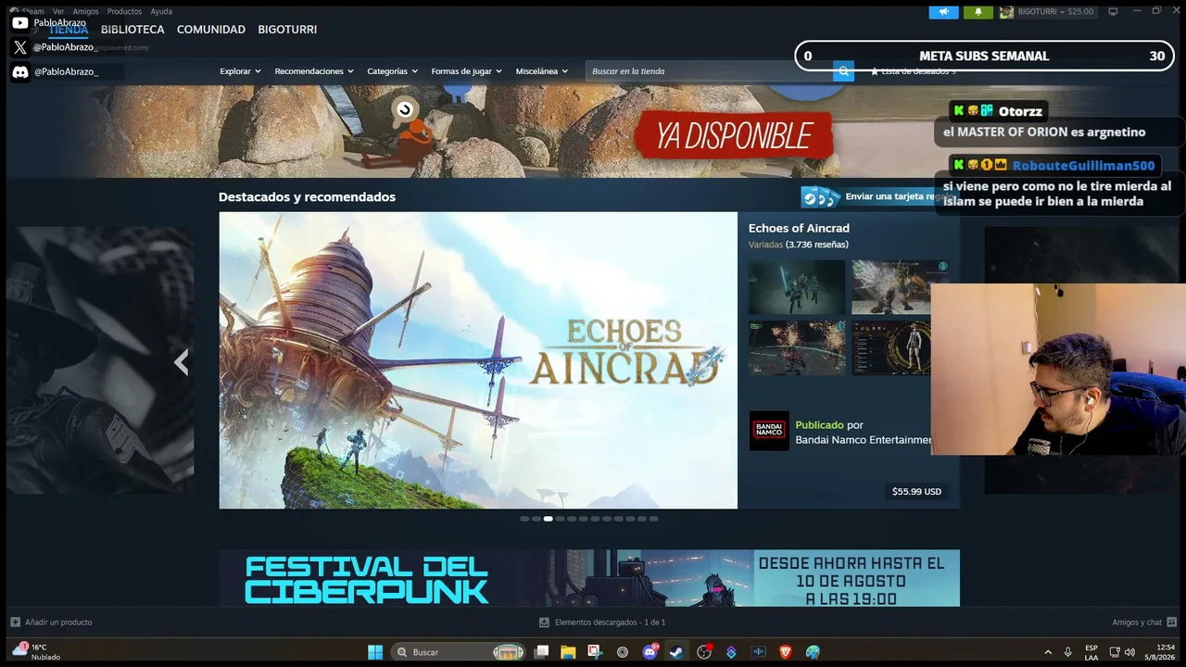
Task: Open Bandai Namco Entertainment publisher link
Action: [x=864, y=439]
